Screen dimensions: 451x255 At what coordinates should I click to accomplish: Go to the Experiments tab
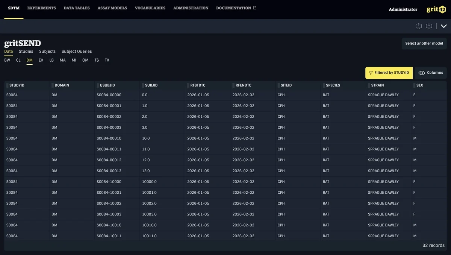click(42, 8)
